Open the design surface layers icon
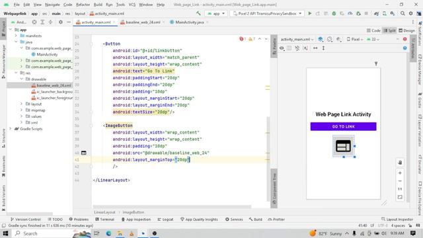Viewport: 423px width, 238px height. 320,39
